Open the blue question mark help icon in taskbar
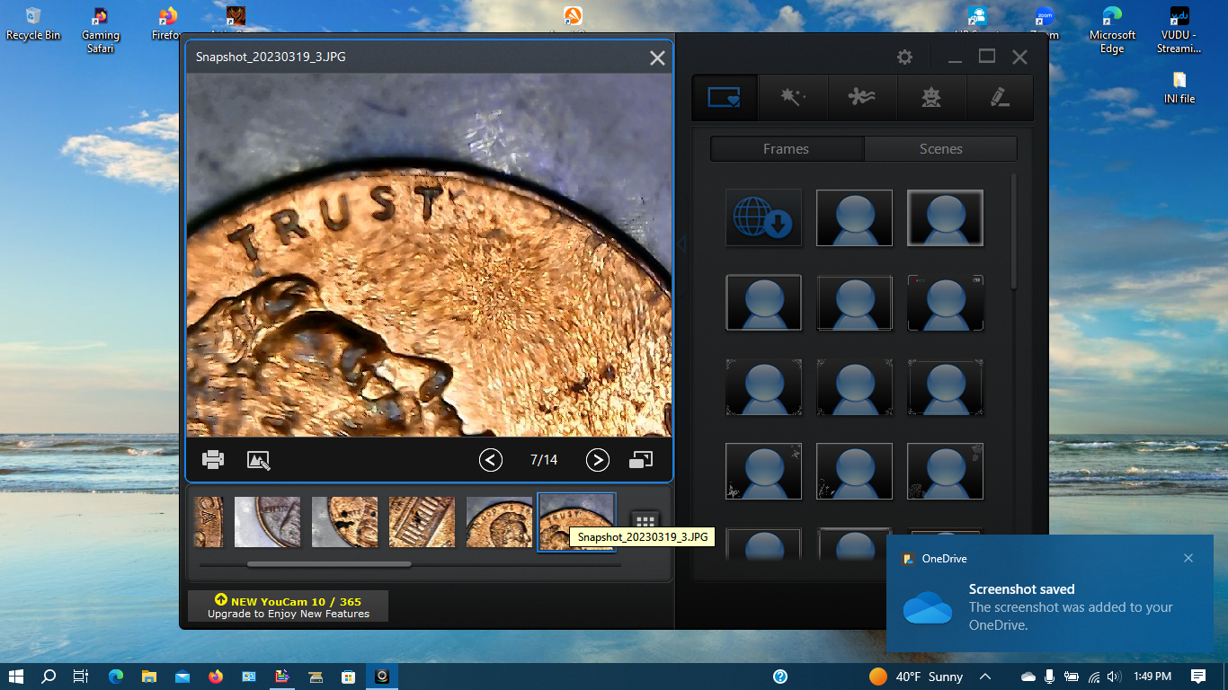This screenshot has width=1228, height=690. 780,677
